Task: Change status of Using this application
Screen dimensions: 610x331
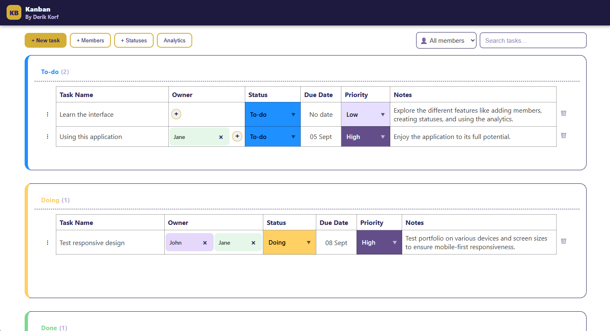Action: pyautogui.click(x=273, y=137)
